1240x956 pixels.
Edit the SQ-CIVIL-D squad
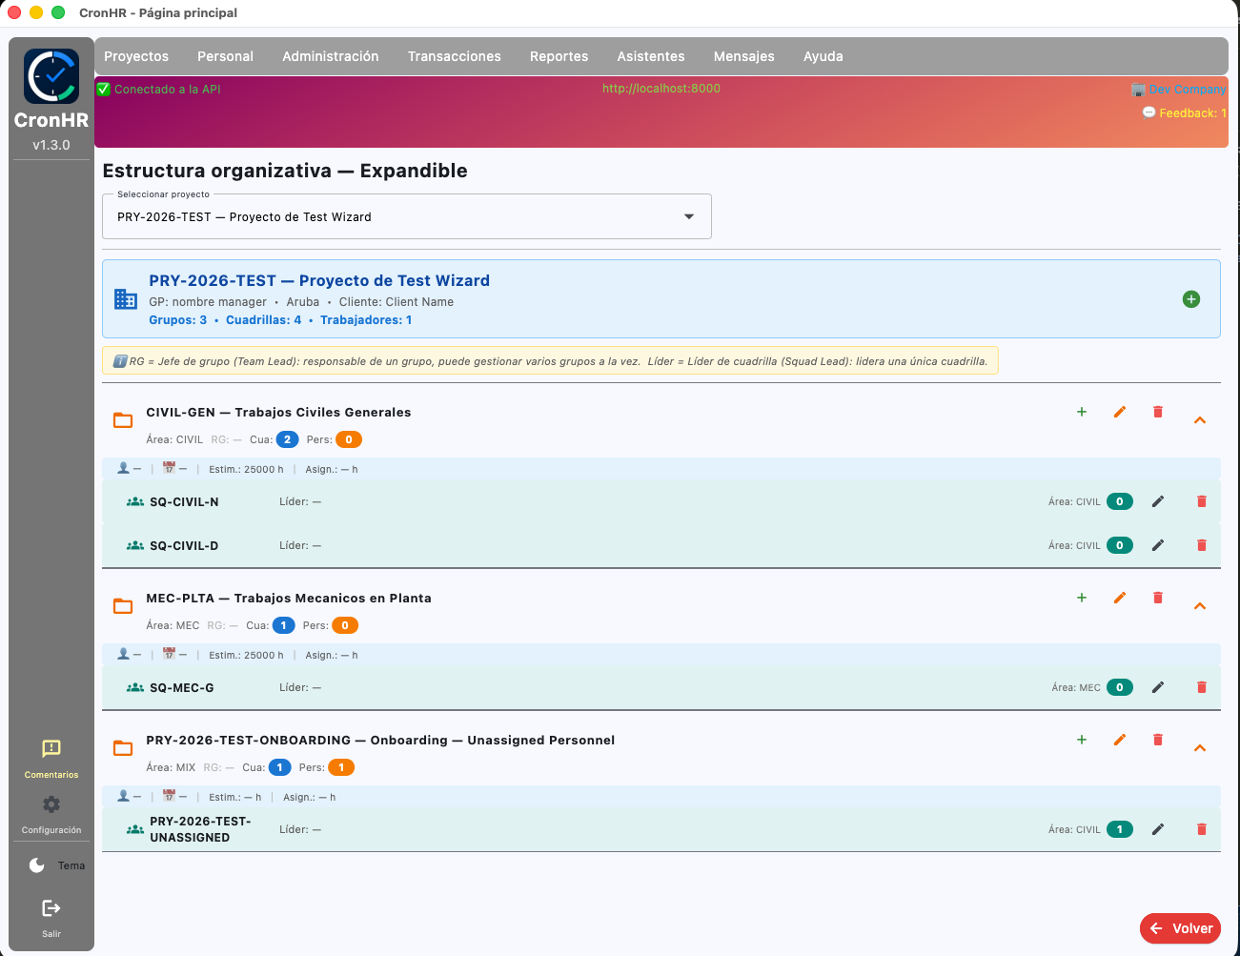click(x=1158, y=545)
